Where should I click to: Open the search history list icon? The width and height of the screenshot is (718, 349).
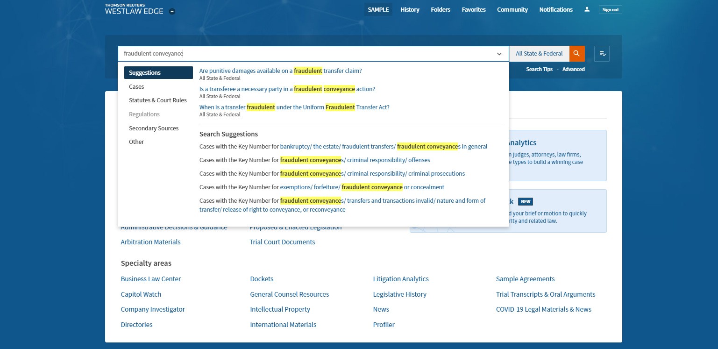pos(602,54)
